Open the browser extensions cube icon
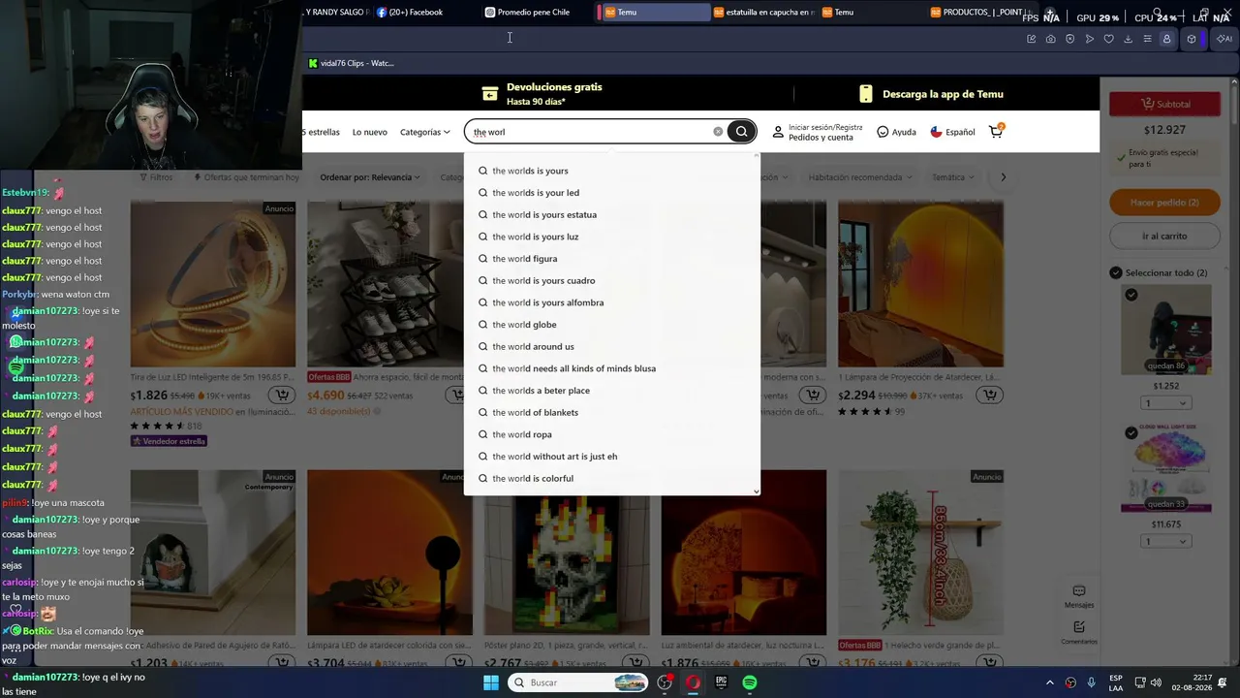Image resolution: width=1240 pixels, height=698 pixels. [x=1192, y=39]
